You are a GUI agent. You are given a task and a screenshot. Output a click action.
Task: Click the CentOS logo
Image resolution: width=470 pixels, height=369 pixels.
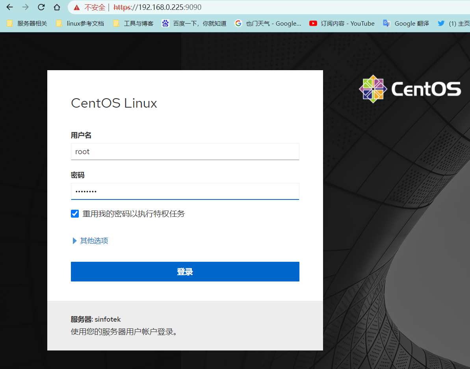[410, 89]
